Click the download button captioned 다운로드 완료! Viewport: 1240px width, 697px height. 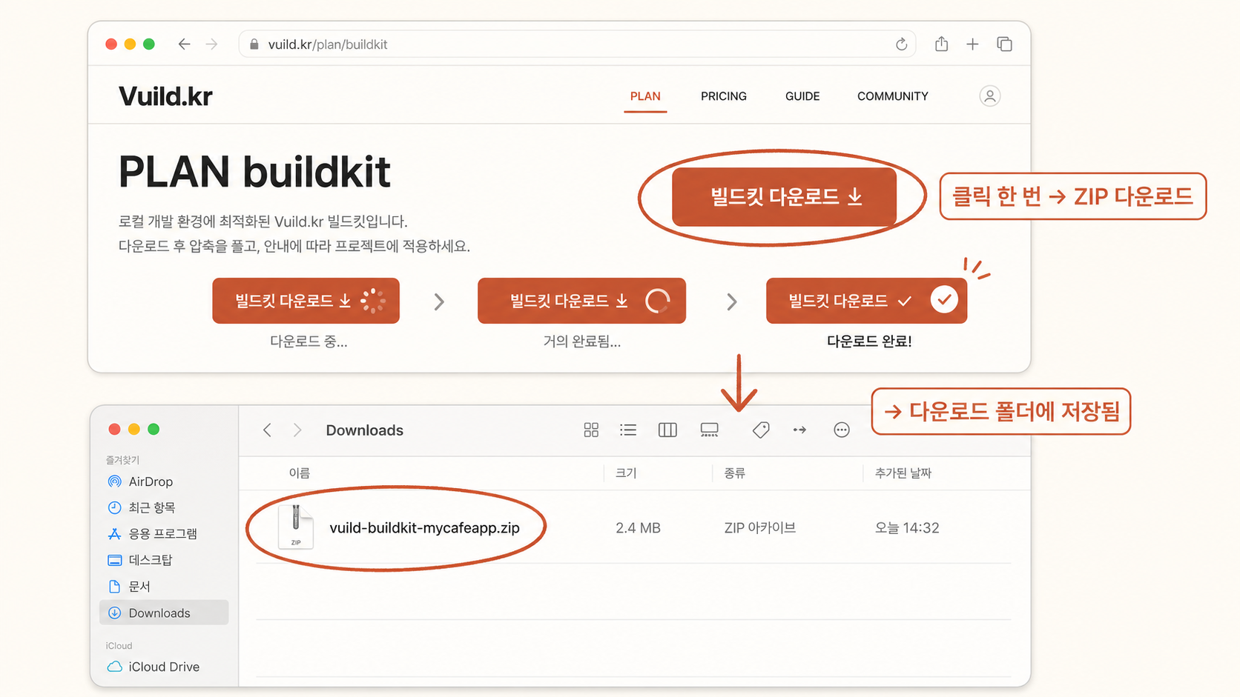coord(866,301)
